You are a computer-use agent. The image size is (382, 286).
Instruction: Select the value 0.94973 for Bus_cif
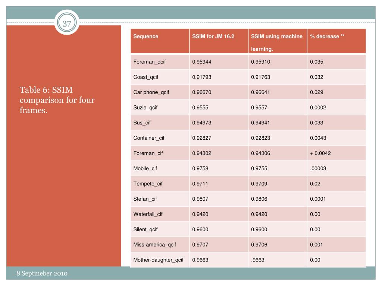[x=202, y=123]
